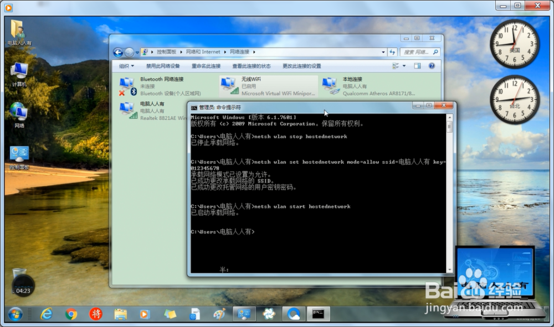
Task: Open the pinwheel app on taskbar
Action: [269, 314]
